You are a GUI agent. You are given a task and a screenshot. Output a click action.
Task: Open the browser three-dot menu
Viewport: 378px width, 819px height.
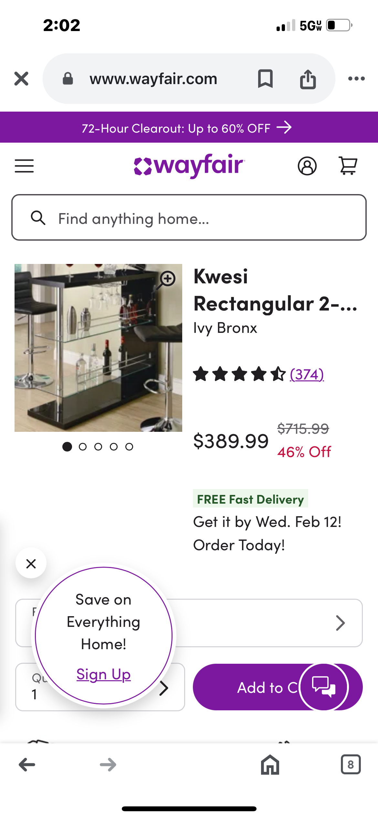pos(356,79)
